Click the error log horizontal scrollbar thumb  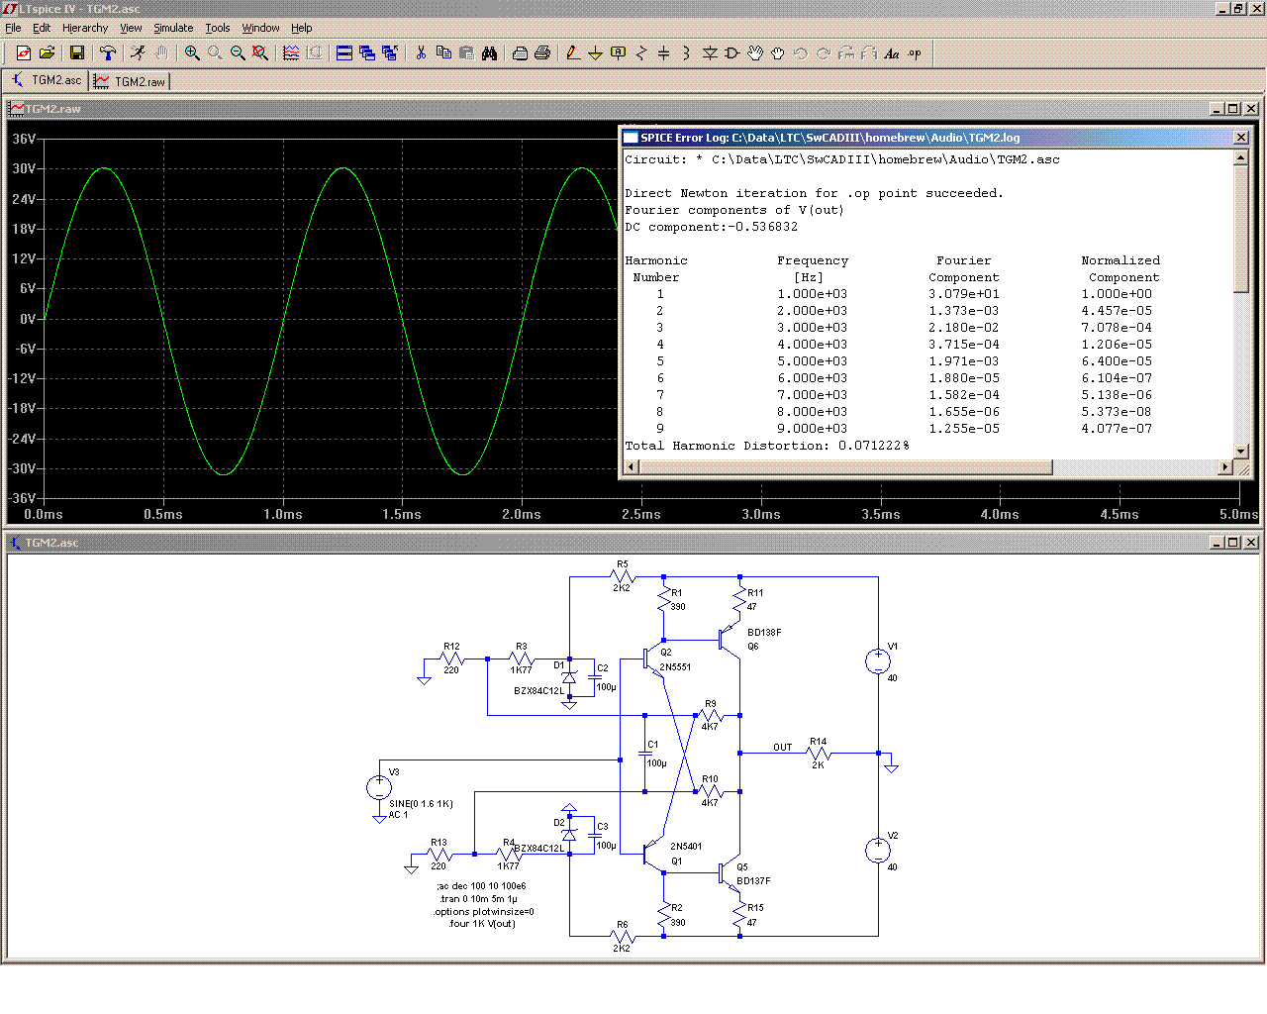(x=845, y=466)
